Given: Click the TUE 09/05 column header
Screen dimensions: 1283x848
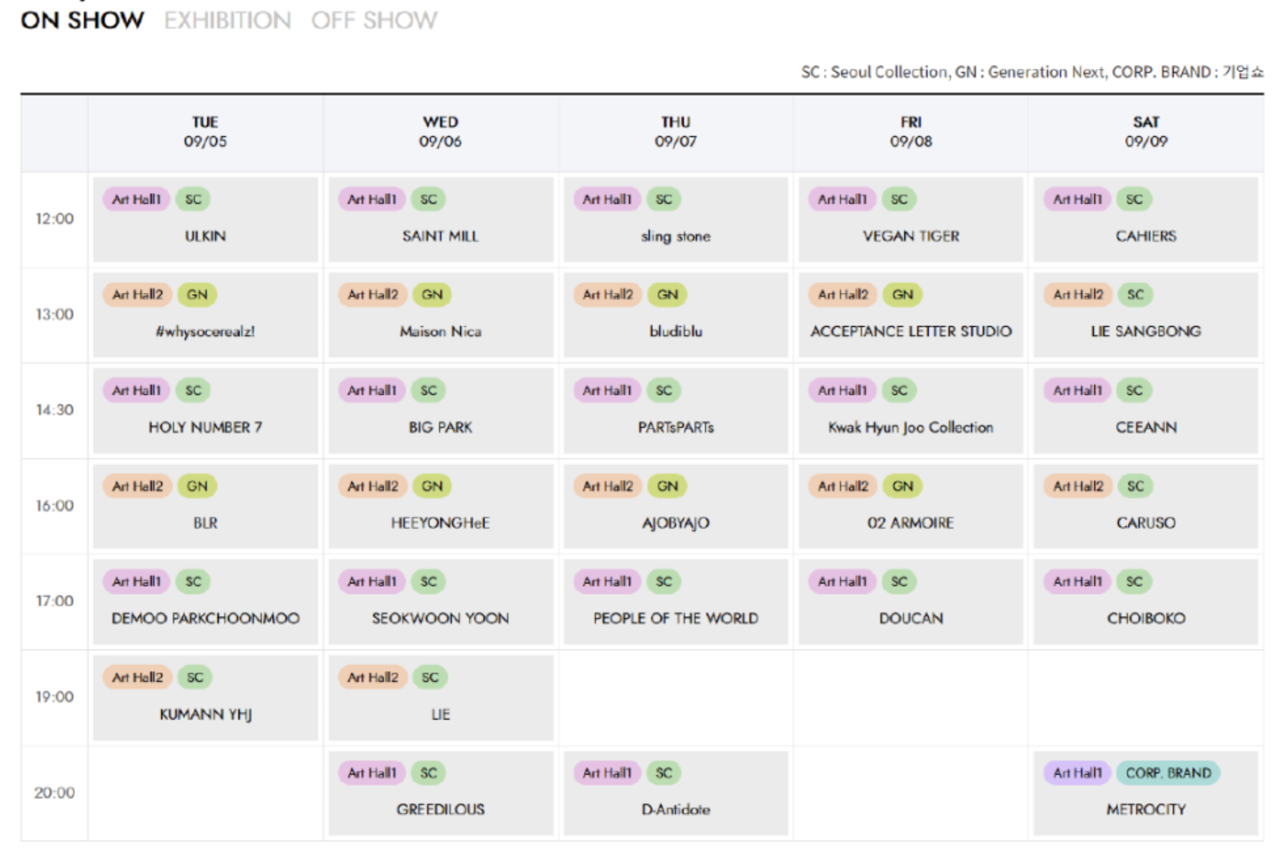Looking at the screenshot, I should [x=205, y=132].
